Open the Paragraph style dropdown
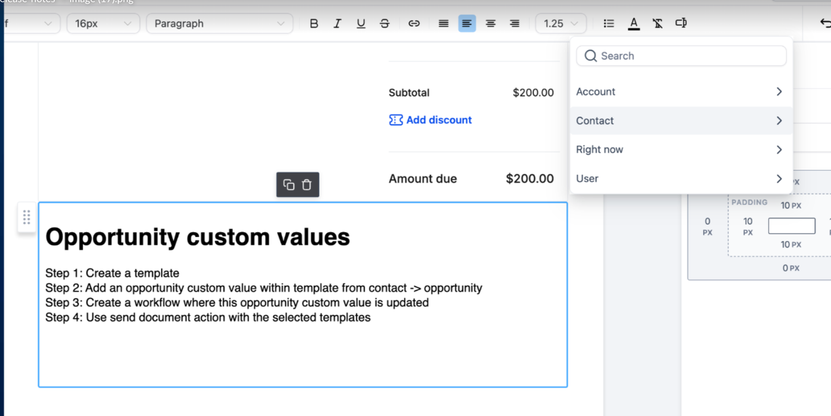831x416 pixels. tap(219, 23)
